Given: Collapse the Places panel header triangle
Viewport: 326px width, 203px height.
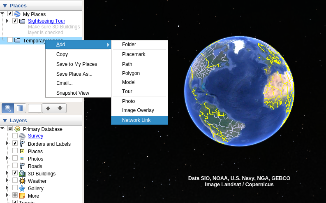Looking at the screenshot, I should (5, 6).
